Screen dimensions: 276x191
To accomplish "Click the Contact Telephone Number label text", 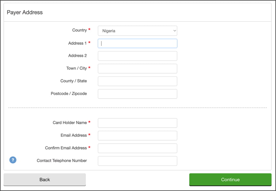I will coord(62,161).
